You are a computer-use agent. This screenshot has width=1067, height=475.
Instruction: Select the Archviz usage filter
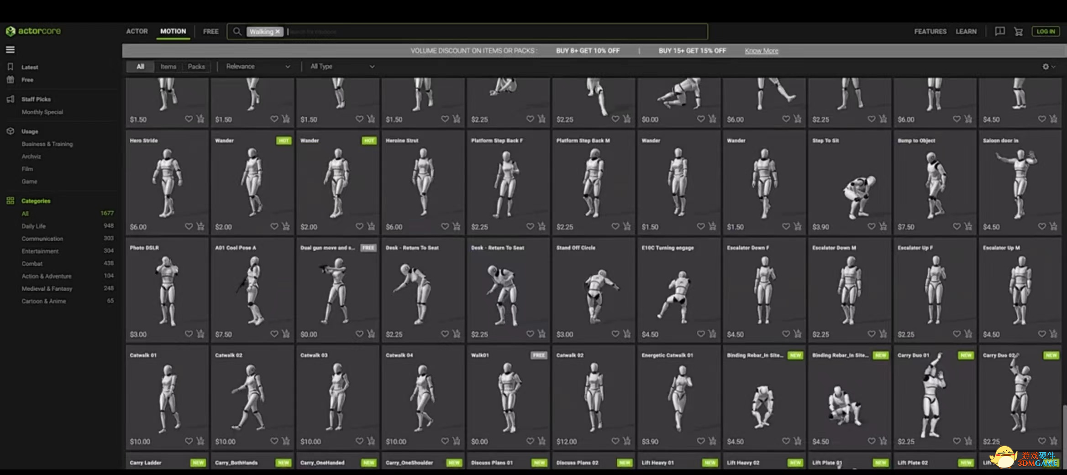point(31,156)
